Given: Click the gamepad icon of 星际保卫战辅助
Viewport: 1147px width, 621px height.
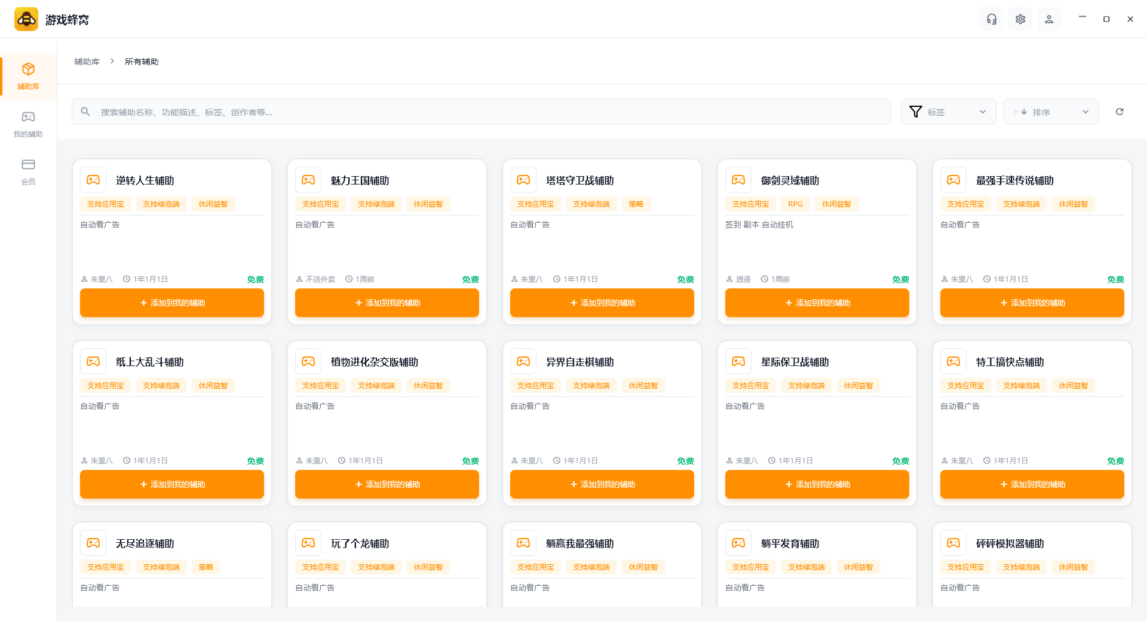Looking at the screenshot, I should tap(738, 361).
